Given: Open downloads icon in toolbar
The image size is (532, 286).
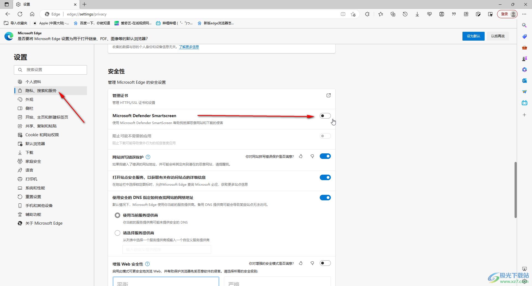Looking at the screenshot, I should tap(417, 14).
